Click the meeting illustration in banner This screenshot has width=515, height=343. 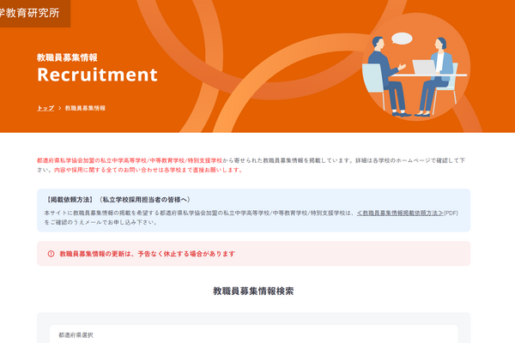pos(415,67)
